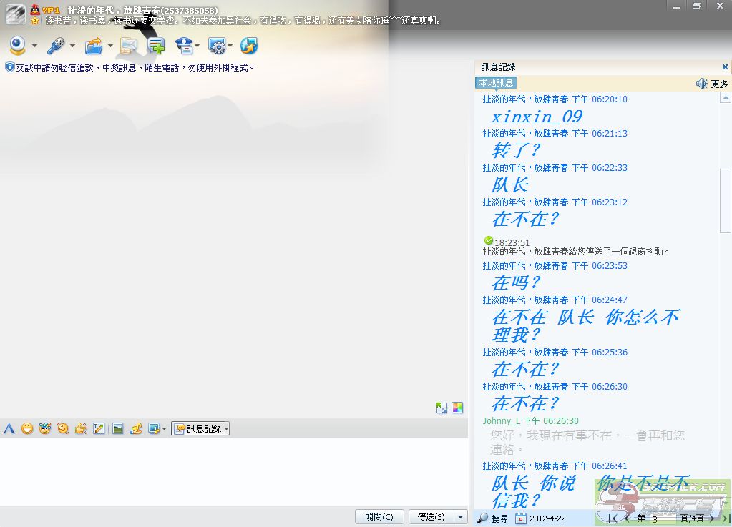The height and width of the screenshot is (527, 732).
Task: Start voice call with microphone icon
Action: click(56, 46)
